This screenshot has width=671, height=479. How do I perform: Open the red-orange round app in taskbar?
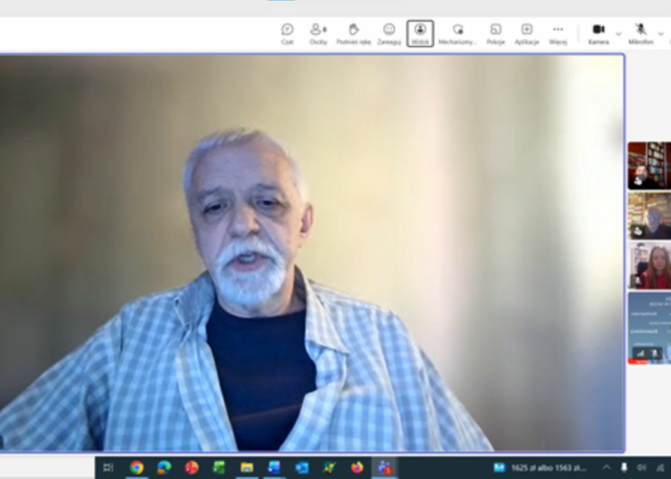[x=192, y=468]
